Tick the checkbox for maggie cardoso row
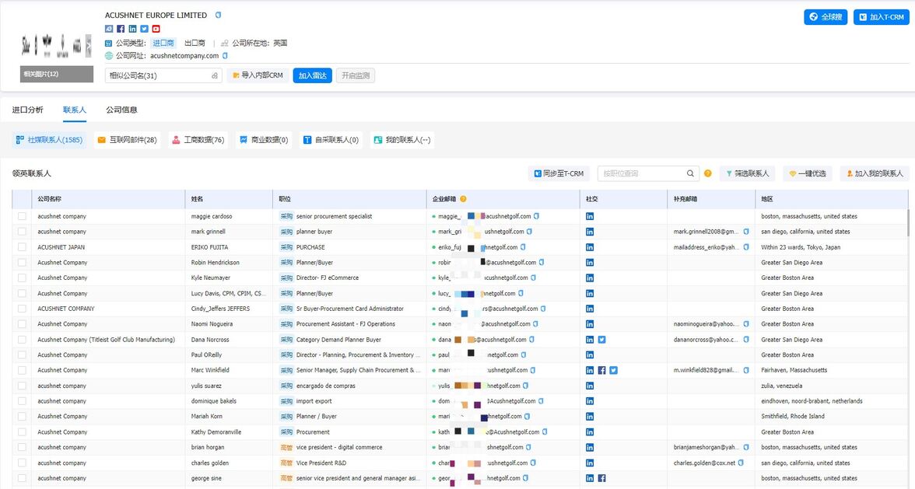 tap(22, 216)
